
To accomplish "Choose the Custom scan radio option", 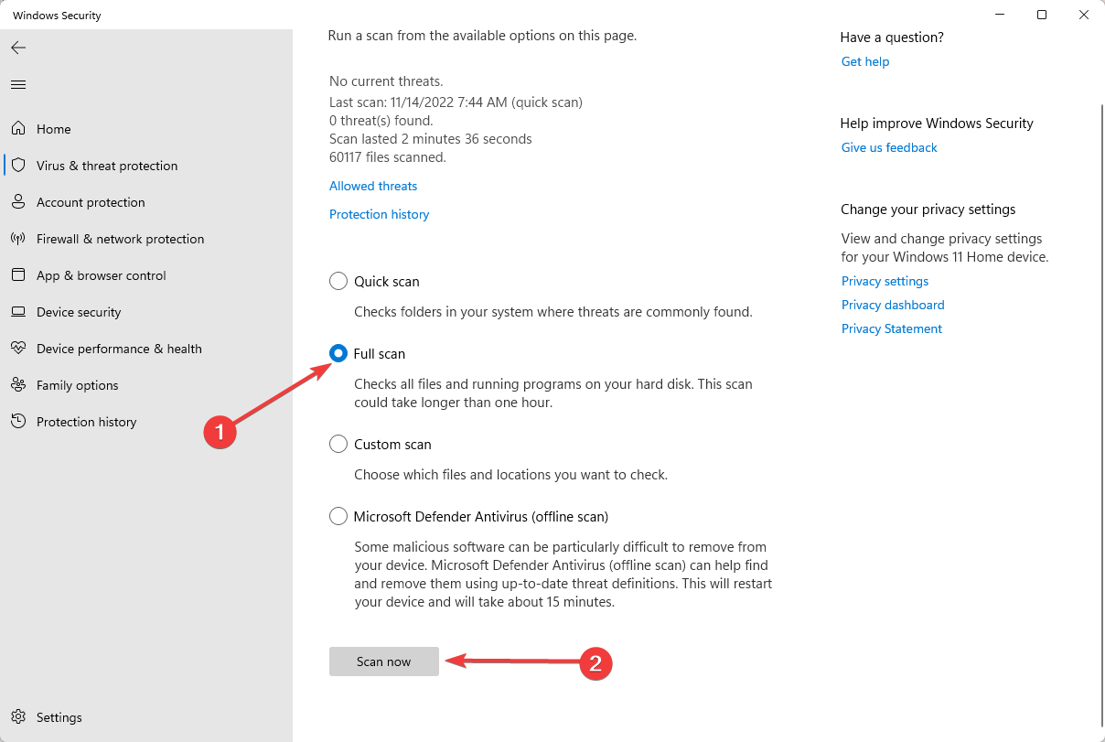I will pos(338,444).
